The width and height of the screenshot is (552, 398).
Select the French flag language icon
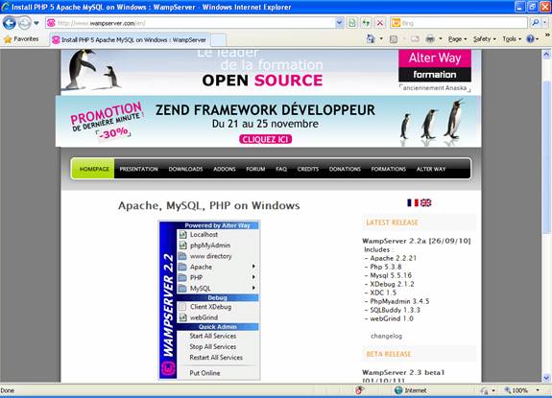413,203
